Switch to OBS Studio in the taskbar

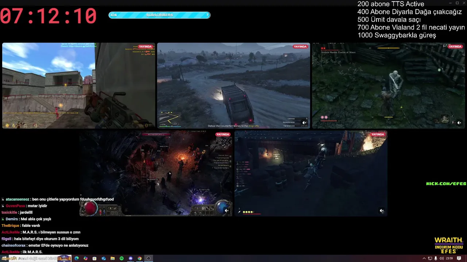148,258
